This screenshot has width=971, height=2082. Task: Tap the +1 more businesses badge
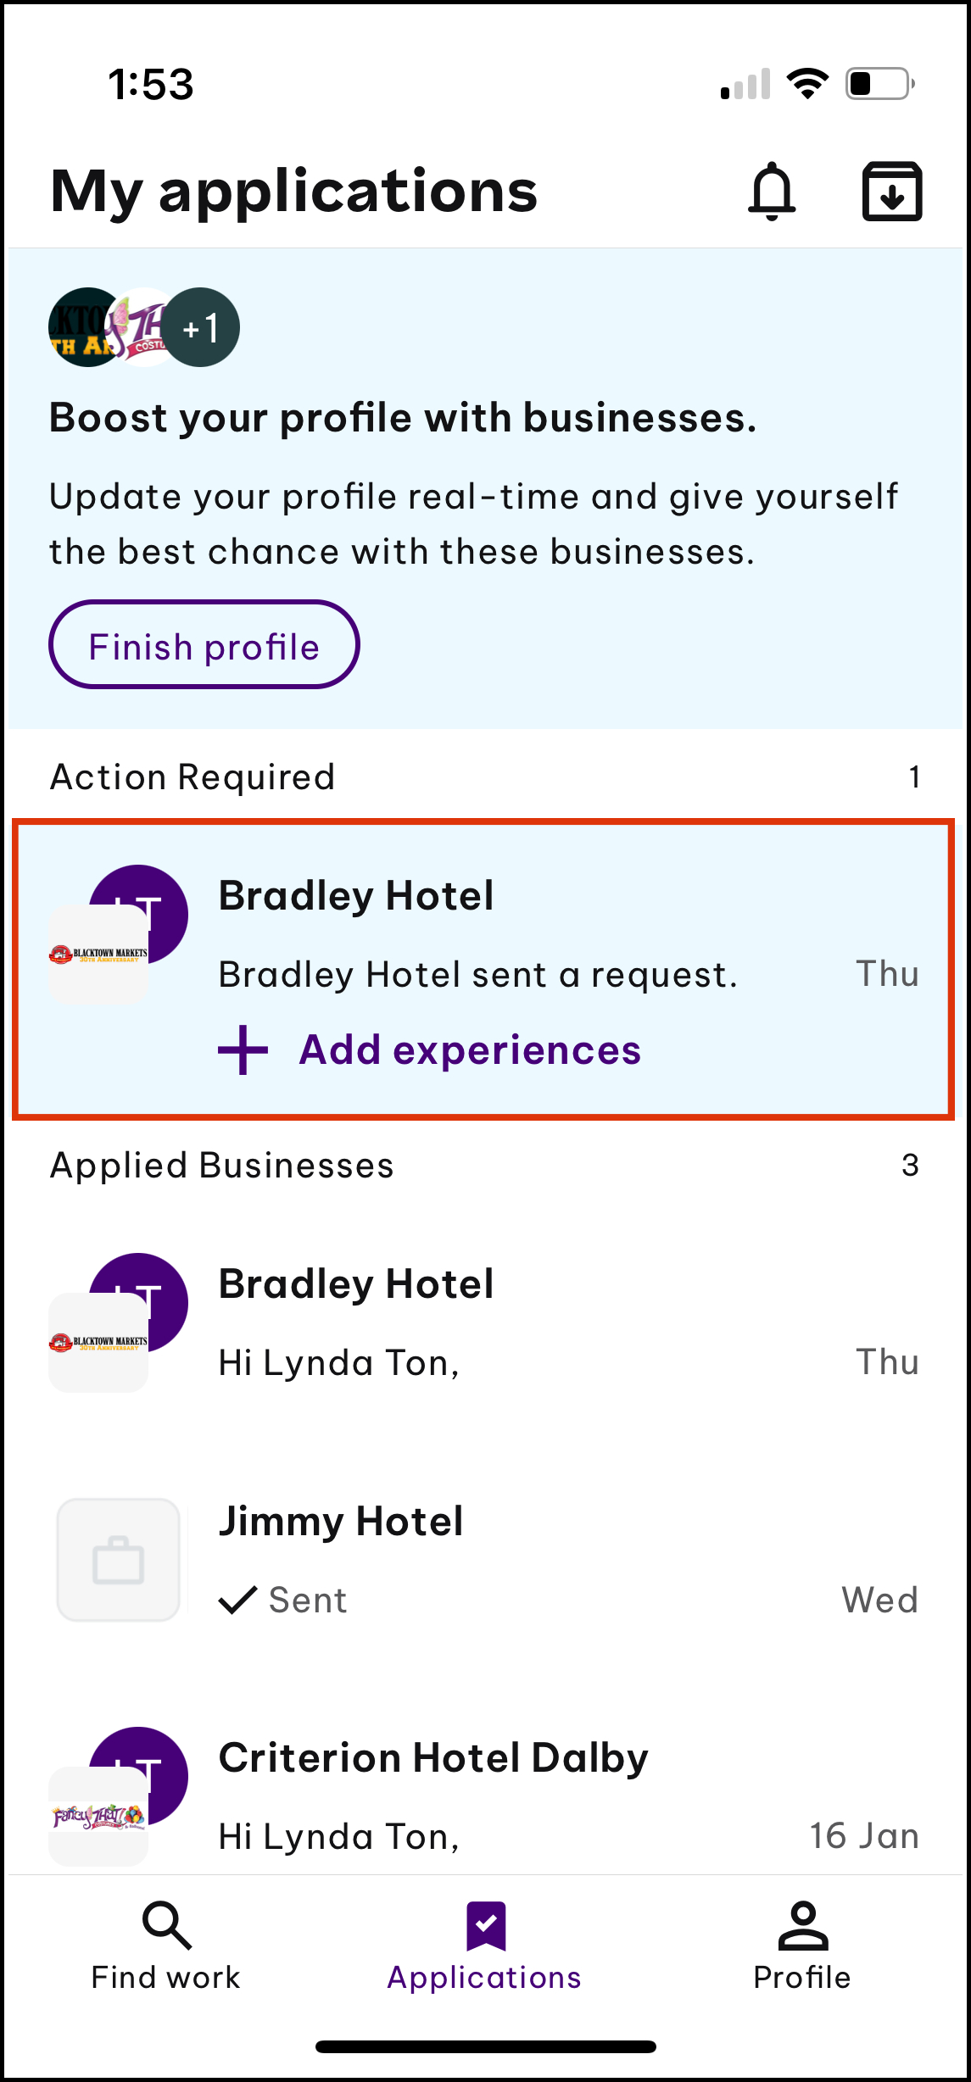click(202, 328)
